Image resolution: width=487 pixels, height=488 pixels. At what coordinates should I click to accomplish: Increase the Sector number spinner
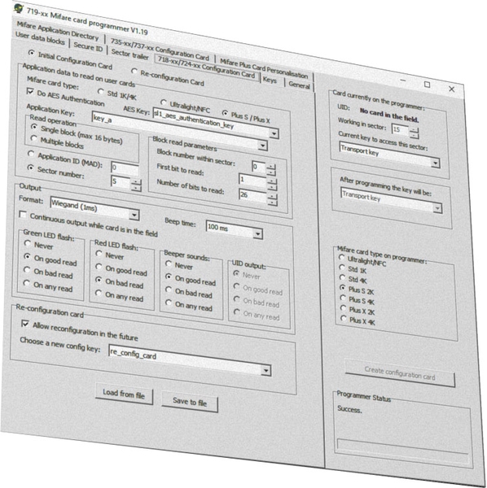tap(136, 182)
